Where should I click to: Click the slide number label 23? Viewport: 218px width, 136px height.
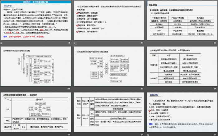coord(141,88)
